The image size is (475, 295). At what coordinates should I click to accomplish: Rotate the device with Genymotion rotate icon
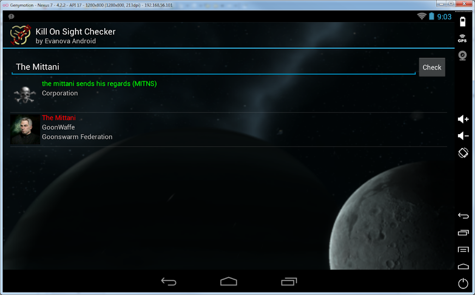[463, 153]
